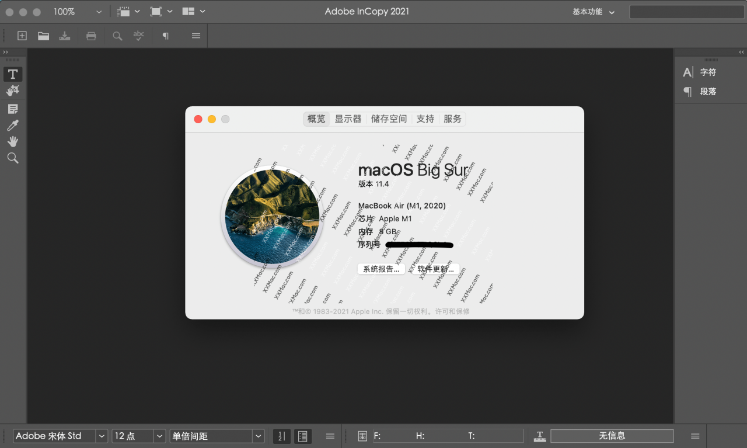
Task: Toggle hidden characters with the pilcrow icon
Action: click(165, 36)
